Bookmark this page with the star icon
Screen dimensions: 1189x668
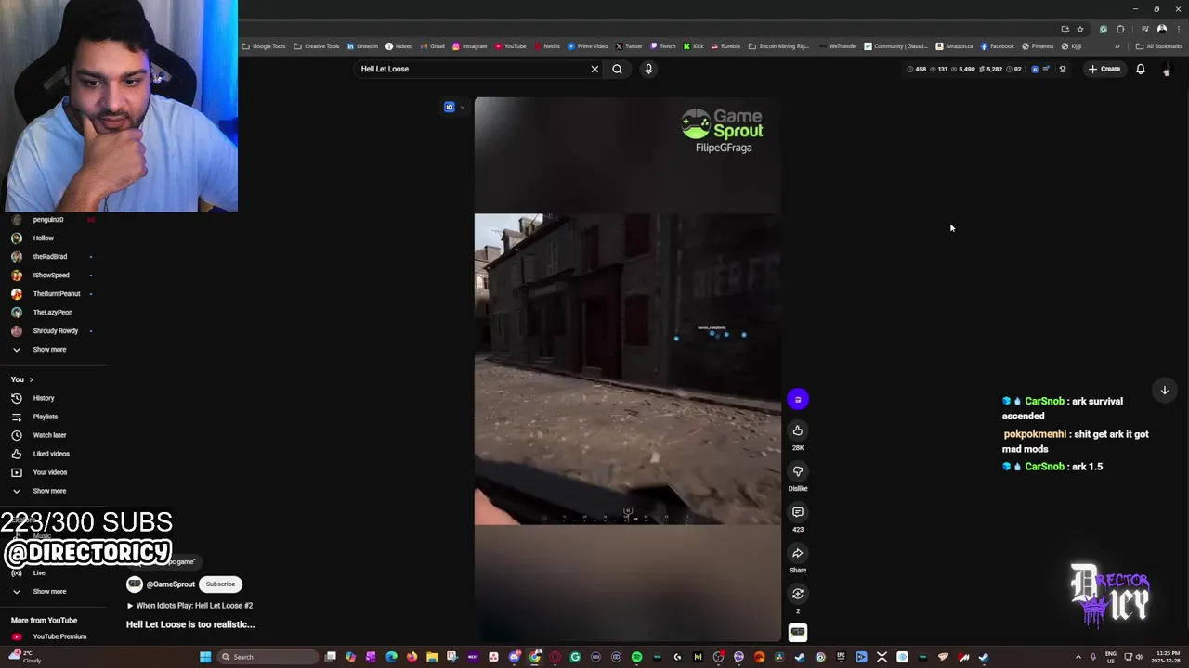click(1080, 29)
